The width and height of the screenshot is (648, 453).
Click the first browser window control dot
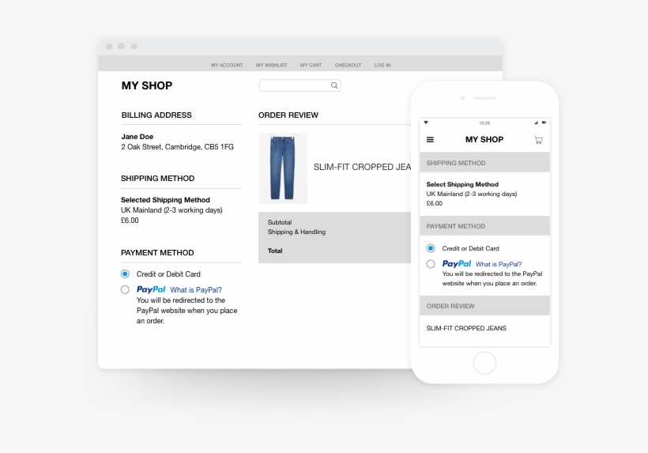[109, 47]
